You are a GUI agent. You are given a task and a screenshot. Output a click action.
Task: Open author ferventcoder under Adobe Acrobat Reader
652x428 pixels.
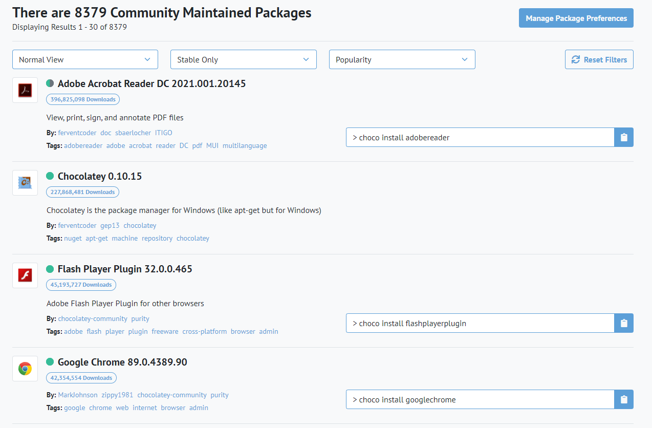tap(77, 133)
